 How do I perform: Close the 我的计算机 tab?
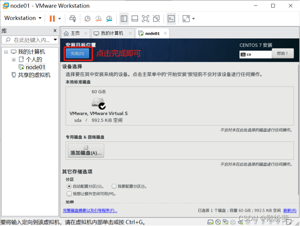(x=130, y=33)
